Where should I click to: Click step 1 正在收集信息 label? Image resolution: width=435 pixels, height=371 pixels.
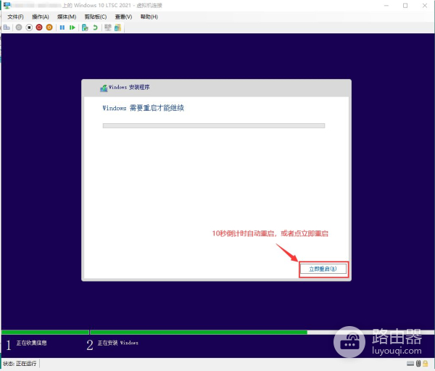pyautogui.click(x=31, y=343)
